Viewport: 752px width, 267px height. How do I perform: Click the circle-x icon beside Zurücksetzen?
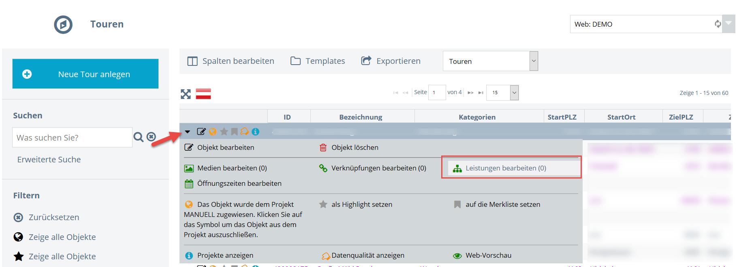[18, 217]
